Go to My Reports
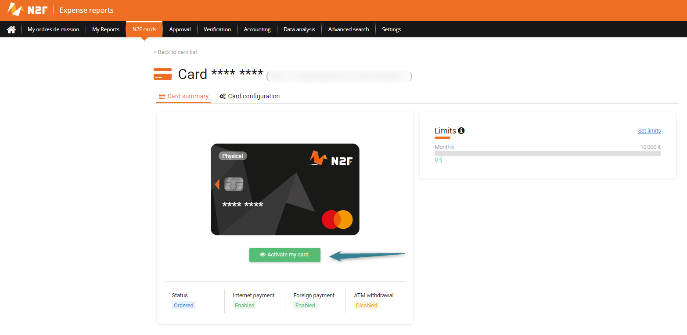Viewport: 687px width, 335px height. pos(106,29)
